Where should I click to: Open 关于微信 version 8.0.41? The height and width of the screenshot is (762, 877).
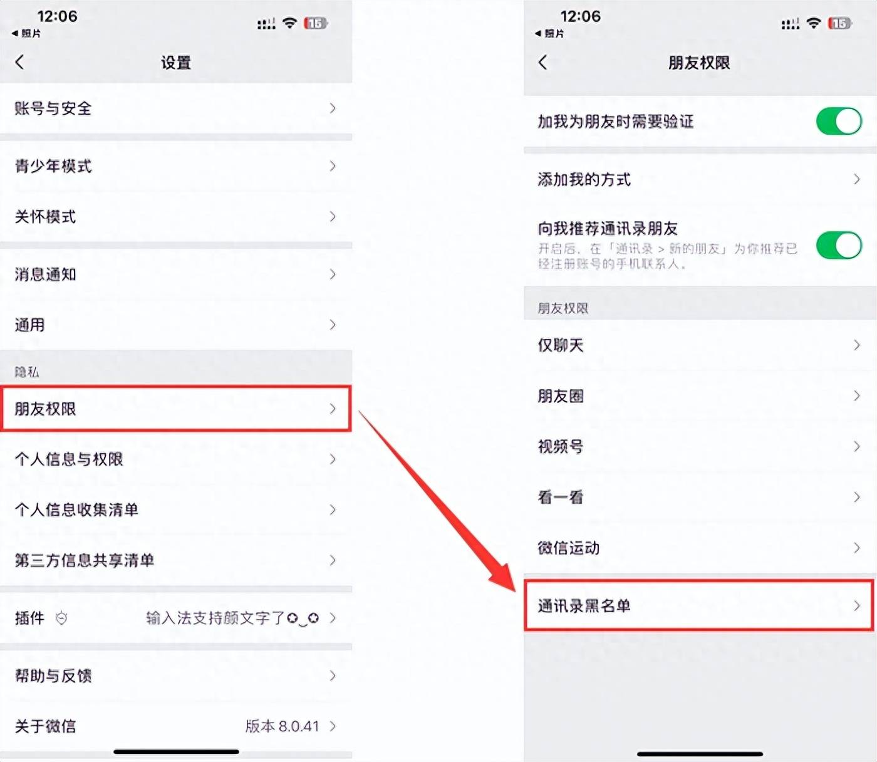[x=176, y=726]
